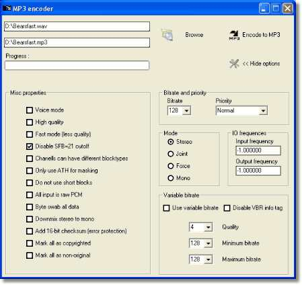The height and width of the screenshot is (285, 302).
Task: Open the VBR Quality dropdown
Action: (x=208, y=227)
